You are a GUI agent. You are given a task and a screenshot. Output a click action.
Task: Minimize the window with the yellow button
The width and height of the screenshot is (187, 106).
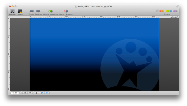pos(13,6)
